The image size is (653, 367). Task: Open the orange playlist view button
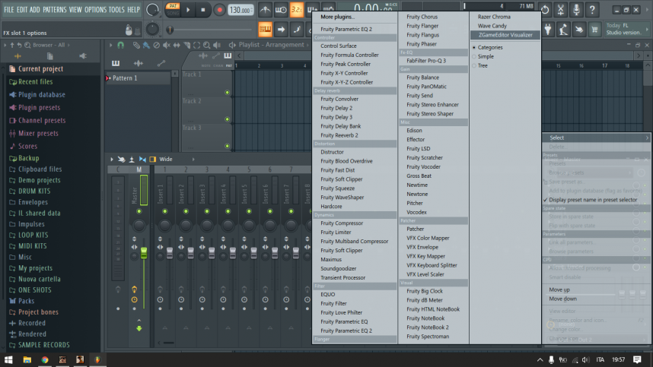pyautogui.click(x=266, y=29)
